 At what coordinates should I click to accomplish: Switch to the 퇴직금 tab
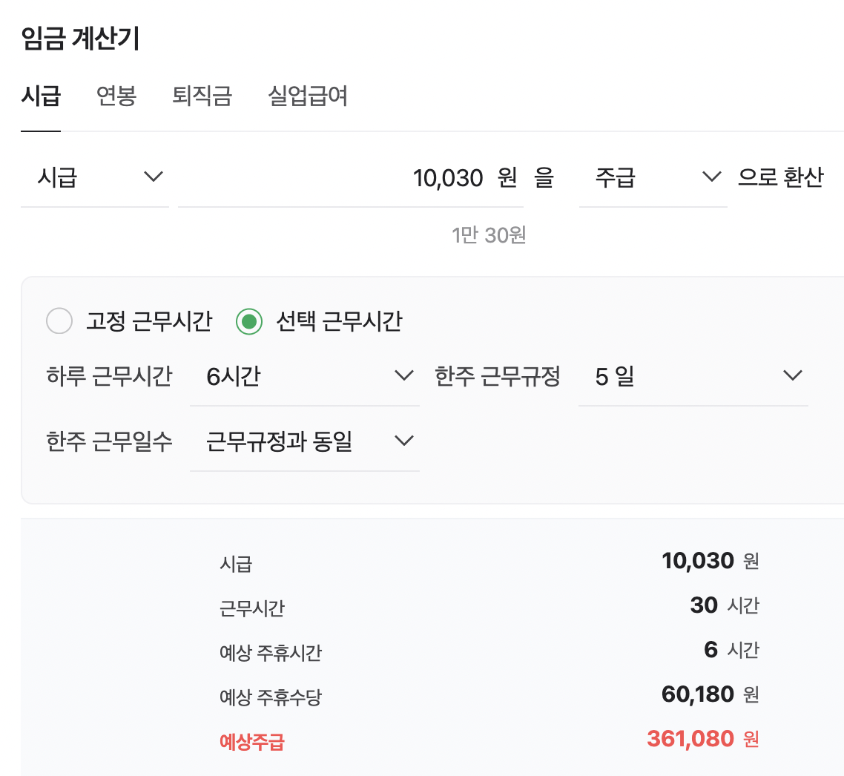tap(202, 96)
